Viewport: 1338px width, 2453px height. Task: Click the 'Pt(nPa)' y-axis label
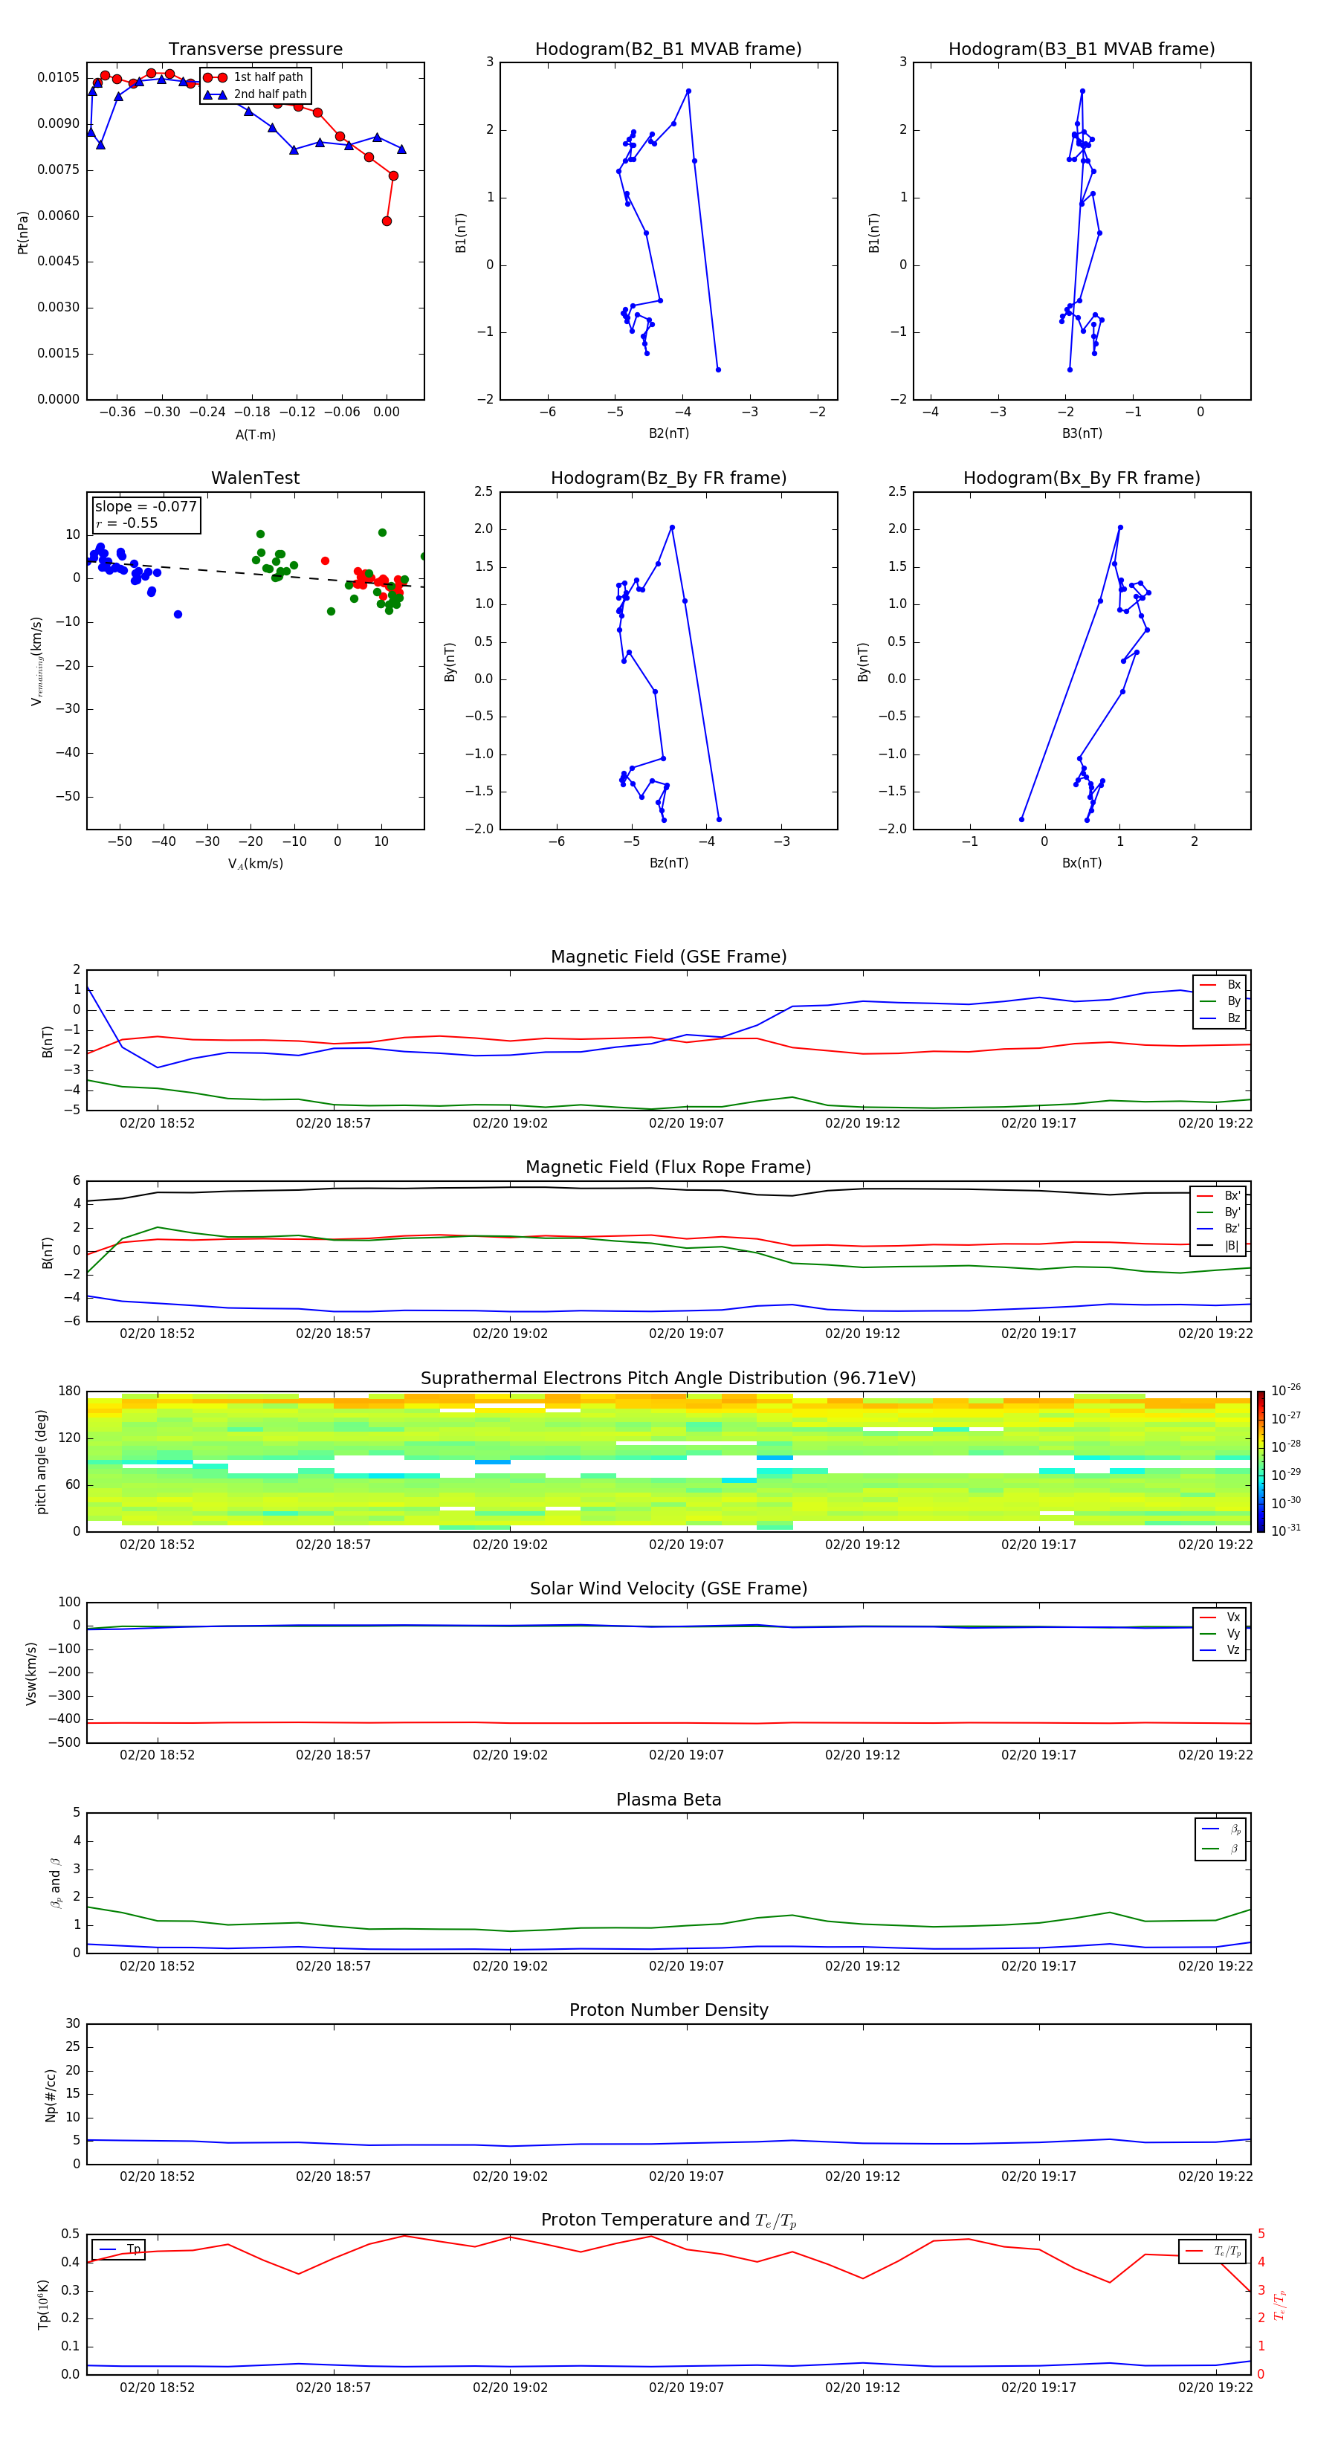pyautogui.click(x=23, y=233)
